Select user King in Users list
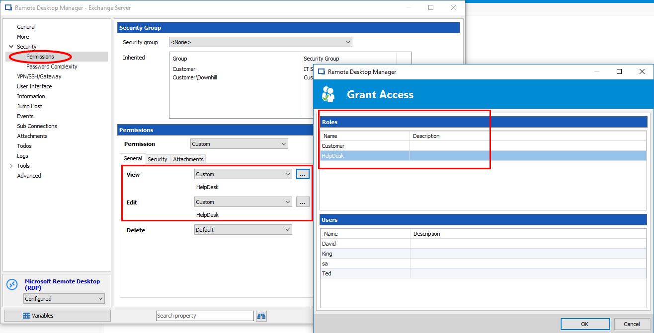Viewport: 654px width, 333px height. (x=483, y=254)
